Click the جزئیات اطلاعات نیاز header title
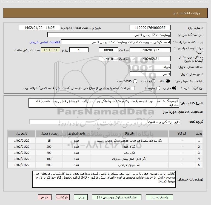 tap(187, 13)
